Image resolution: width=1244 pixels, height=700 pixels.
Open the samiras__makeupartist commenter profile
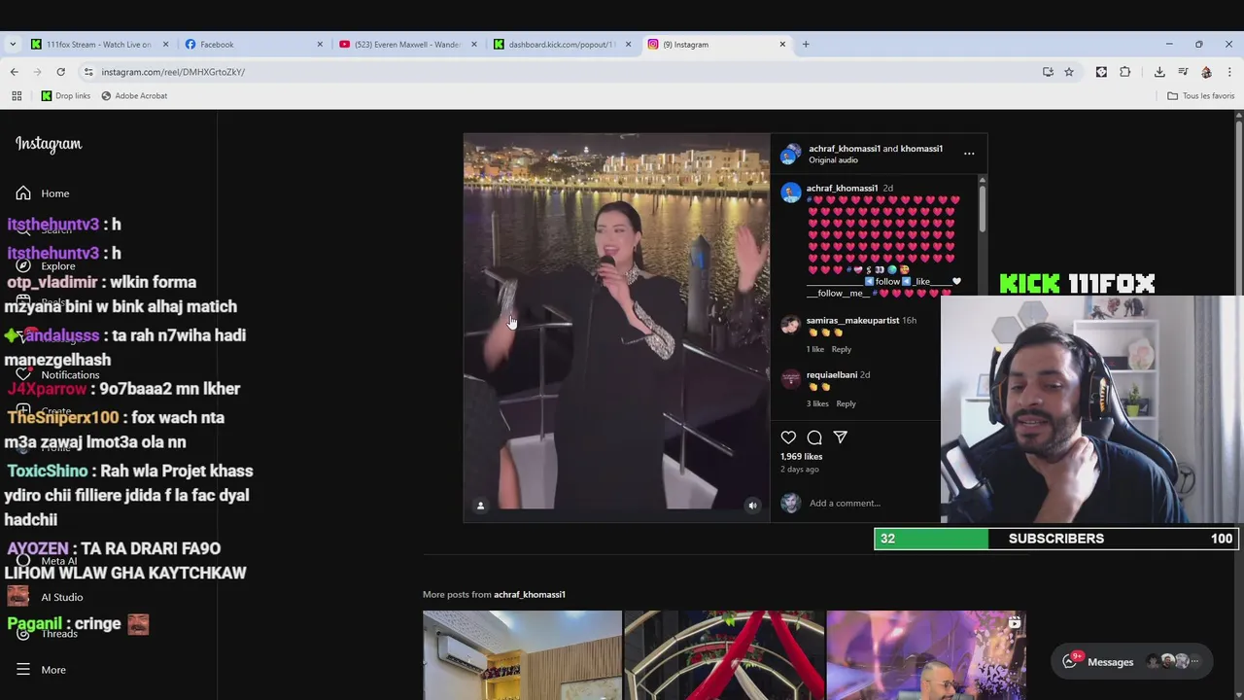pyautogui.click(x=852, y=320)
